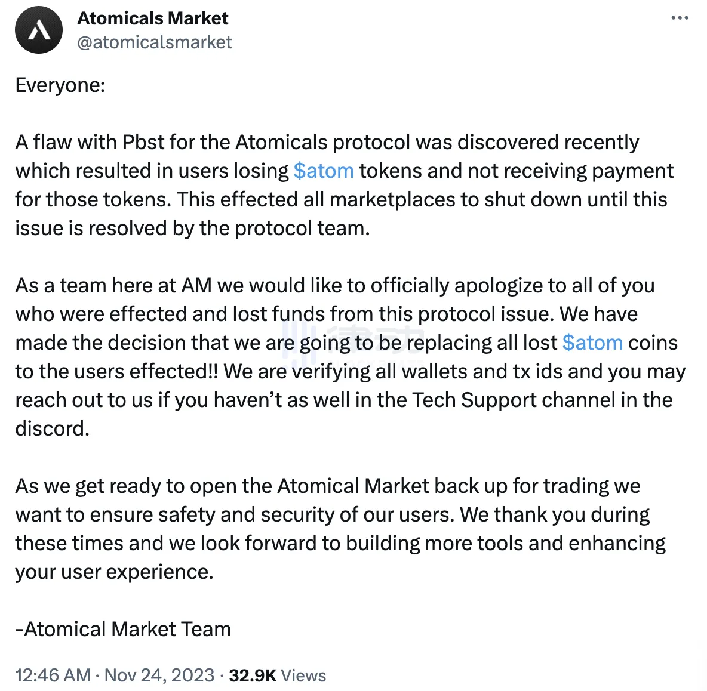Screen dimensions: 707x691
Task: Click the $atom token mention near 'losing'
Action: click(x=322, y=171)
